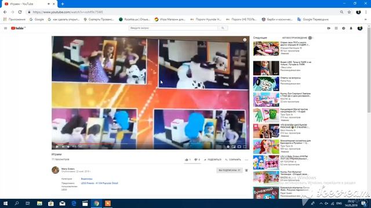Open the Google bookmark
Screen dimensions: 371x208
pos(37,20)
